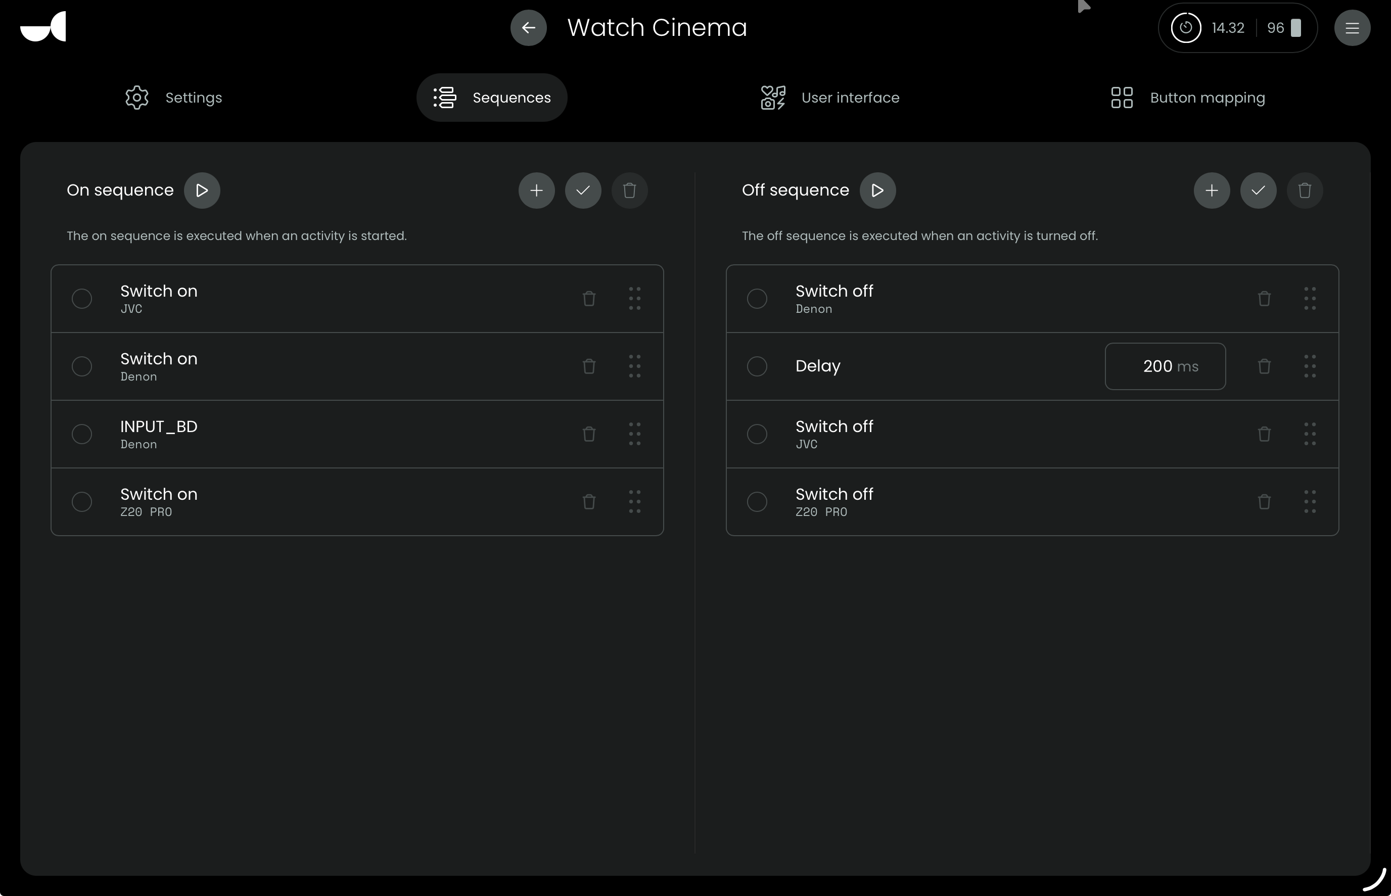Select the Switch on Denon radio circle
Screen dimensions: 1391x896
click(82, 366)
